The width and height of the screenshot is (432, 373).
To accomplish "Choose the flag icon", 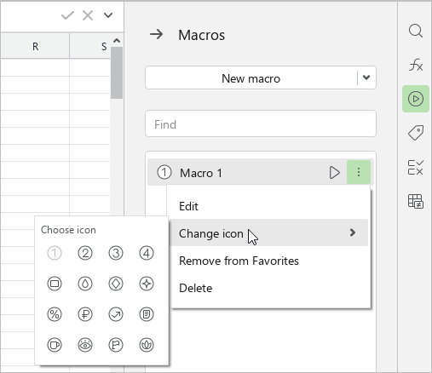I will (116, 345).
